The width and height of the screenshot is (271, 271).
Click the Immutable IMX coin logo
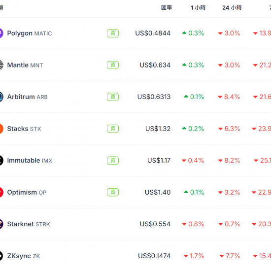click(1, 161)
